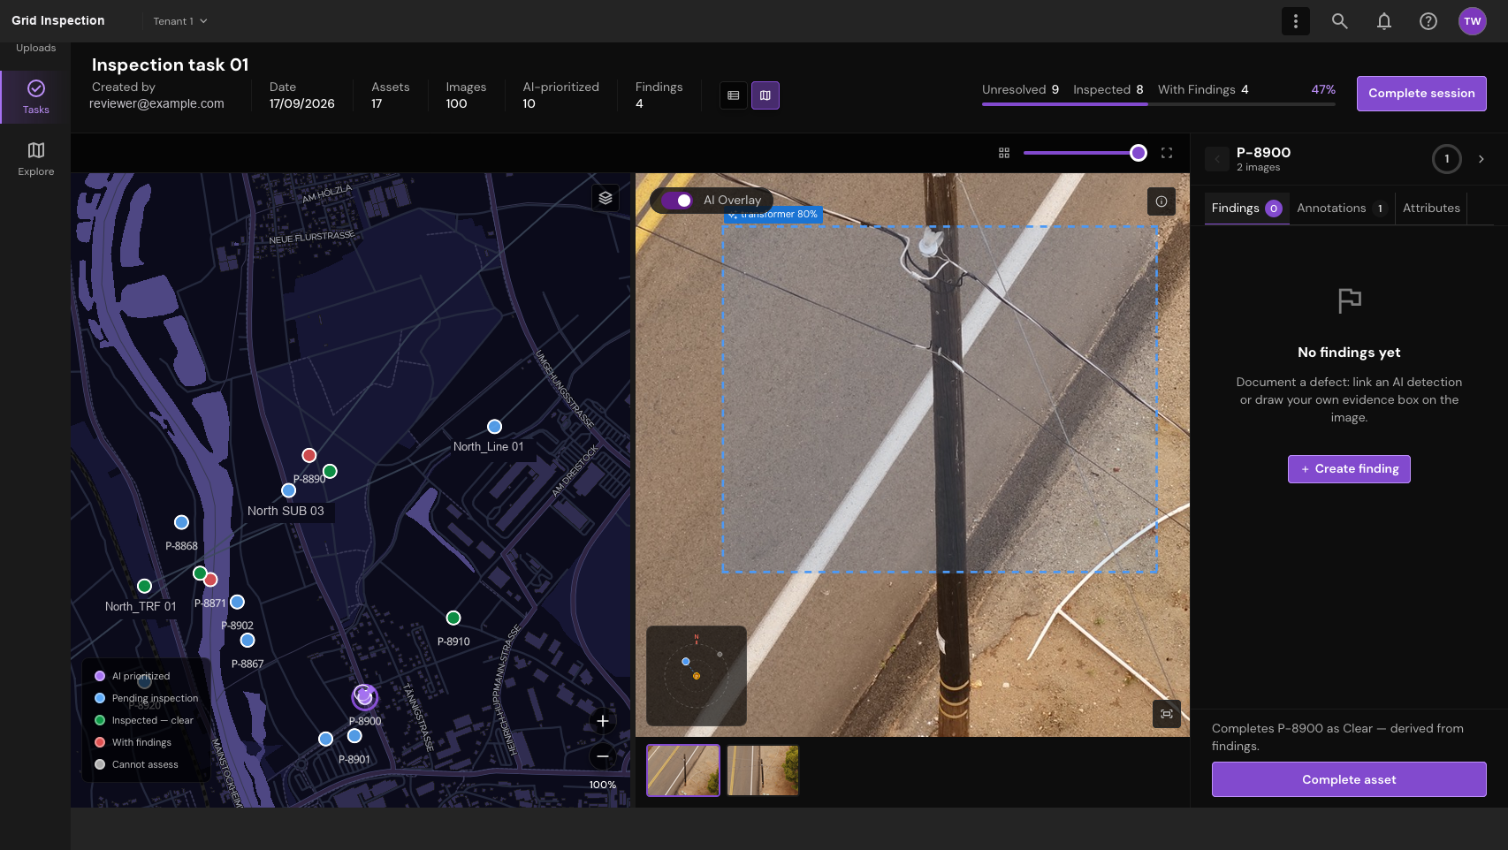Open the vertical three-dot more menu

tap(1295, 21)
